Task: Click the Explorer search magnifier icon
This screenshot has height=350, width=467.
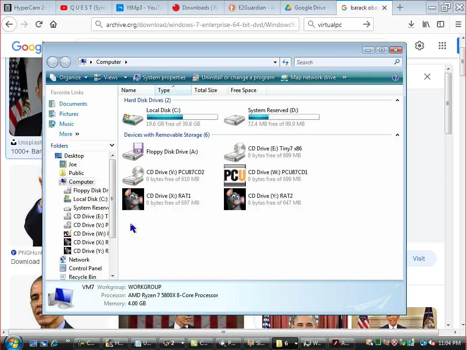Action: 397,62
